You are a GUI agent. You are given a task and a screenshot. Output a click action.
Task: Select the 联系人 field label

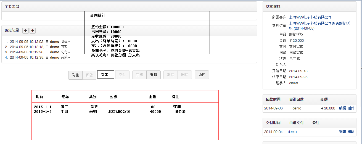pyautogui.click(x=281, y=65)
